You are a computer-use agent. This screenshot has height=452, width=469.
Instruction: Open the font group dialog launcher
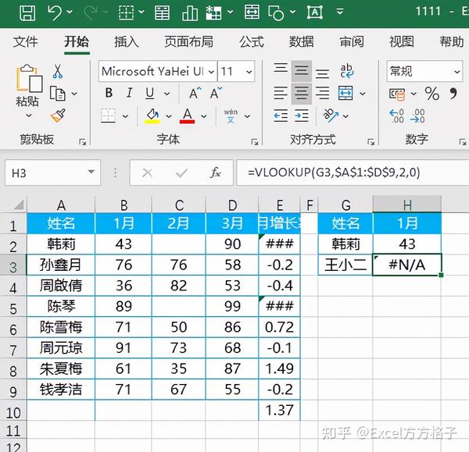point(255,142)
